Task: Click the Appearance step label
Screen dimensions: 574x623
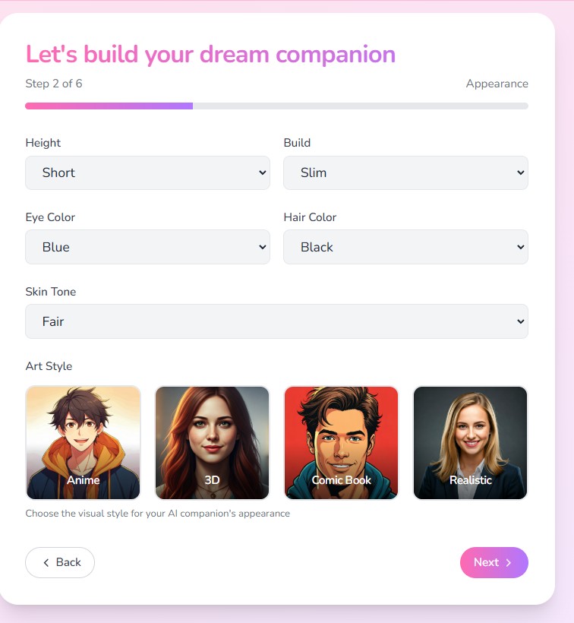Action: tap(497, 84)
